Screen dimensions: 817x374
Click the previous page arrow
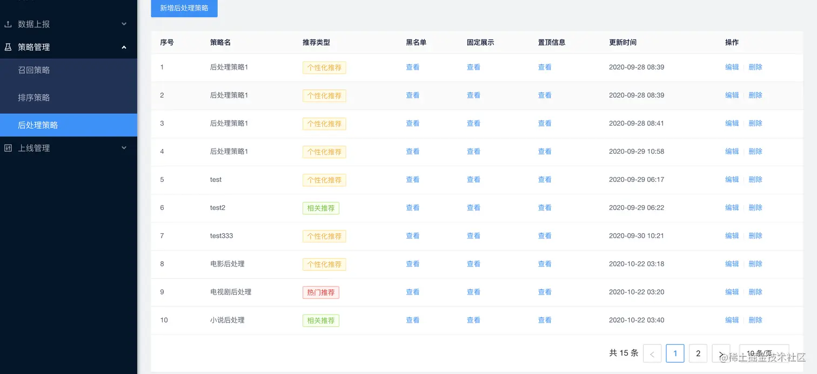652,353
